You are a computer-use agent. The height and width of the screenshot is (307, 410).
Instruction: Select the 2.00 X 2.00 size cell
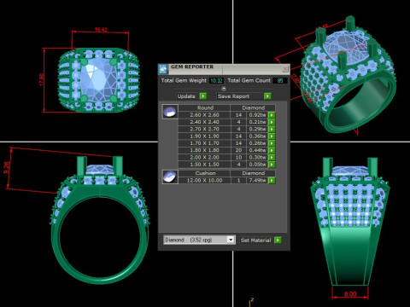[204, 158]
